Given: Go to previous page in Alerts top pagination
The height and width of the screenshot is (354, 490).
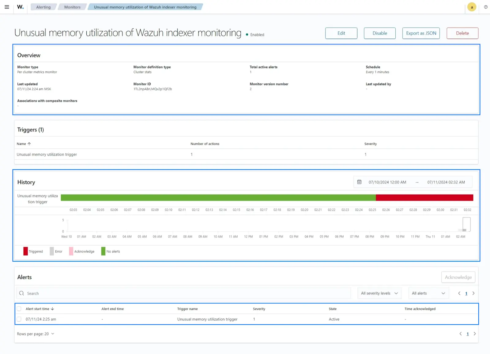Looking at the screenshot, I should 459,293.
